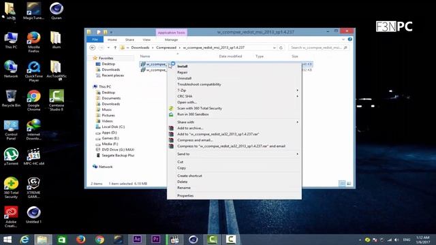Image resolution: width=436 pixels, height=245 pixels.
Task: Click the Downloads breadcrumb segment
Action: [140, 48]
